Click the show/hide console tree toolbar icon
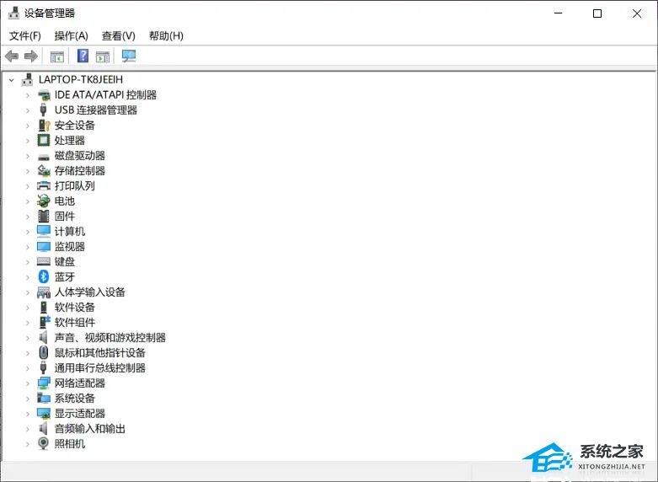The height and width of the screenshot is (482, 658). [57, 56]
